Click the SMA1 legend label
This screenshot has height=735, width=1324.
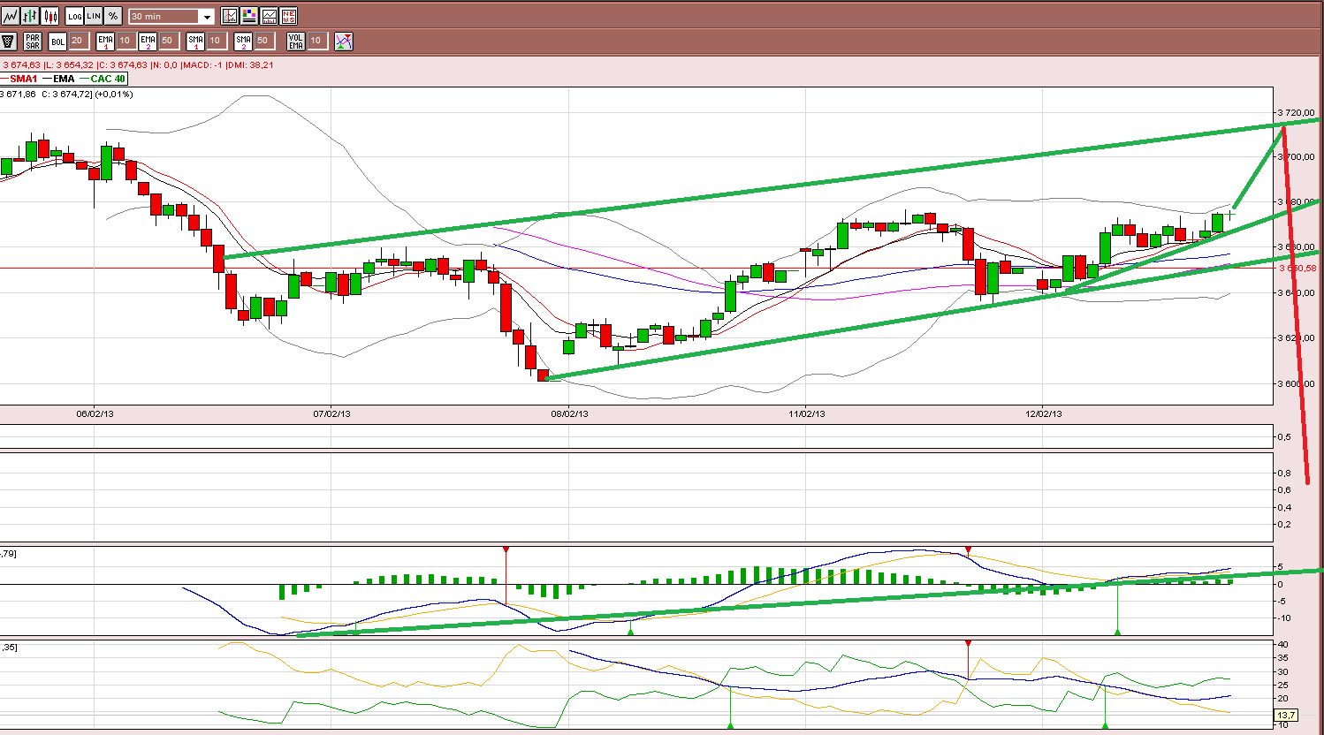(23, 79)
